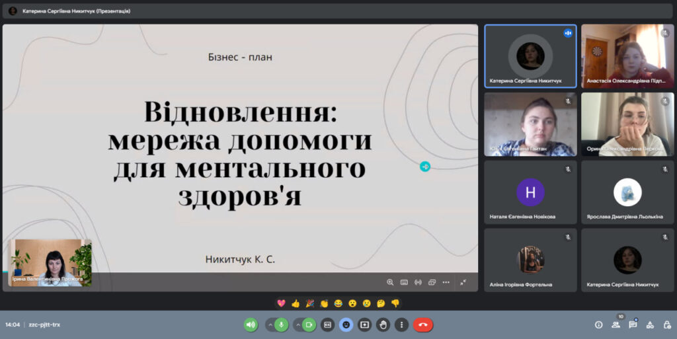
Task: Select Анастасія Олександрівна's video tile
Action: coord(627,56)
